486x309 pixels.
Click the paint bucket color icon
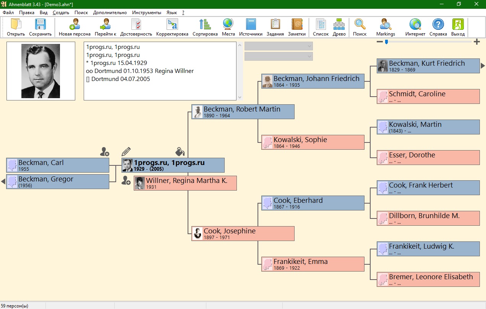[x=180, y=152]
